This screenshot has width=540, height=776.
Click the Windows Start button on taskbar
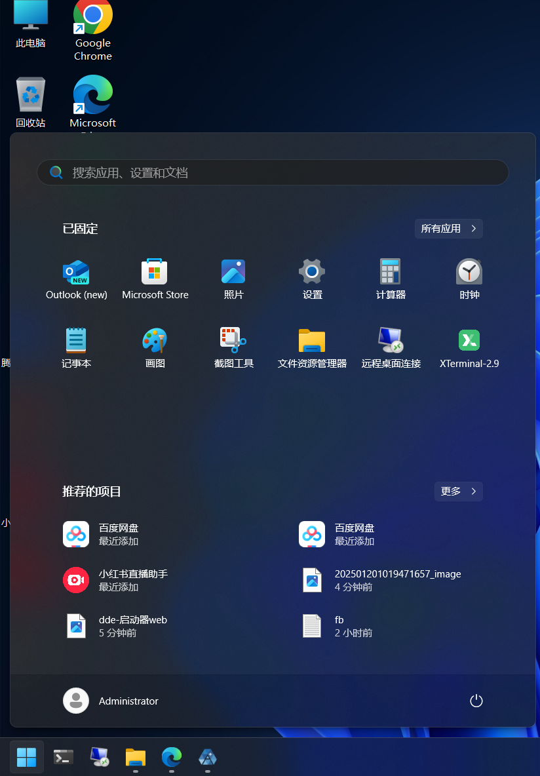coord(27,757)
